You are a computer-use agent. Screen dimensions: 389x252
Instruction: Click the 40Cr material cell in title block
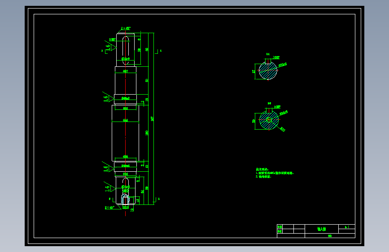tap(330, 236)
